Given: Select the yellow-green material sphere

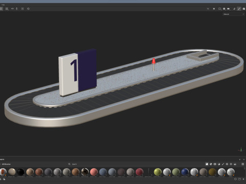Looking at the screenshot, I should [158, 172].
